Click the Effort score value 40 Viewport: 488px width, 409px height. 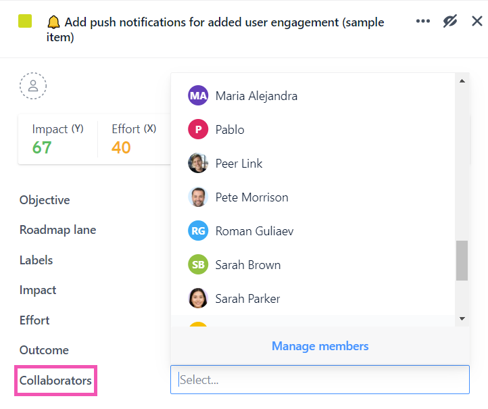[121, 147]
